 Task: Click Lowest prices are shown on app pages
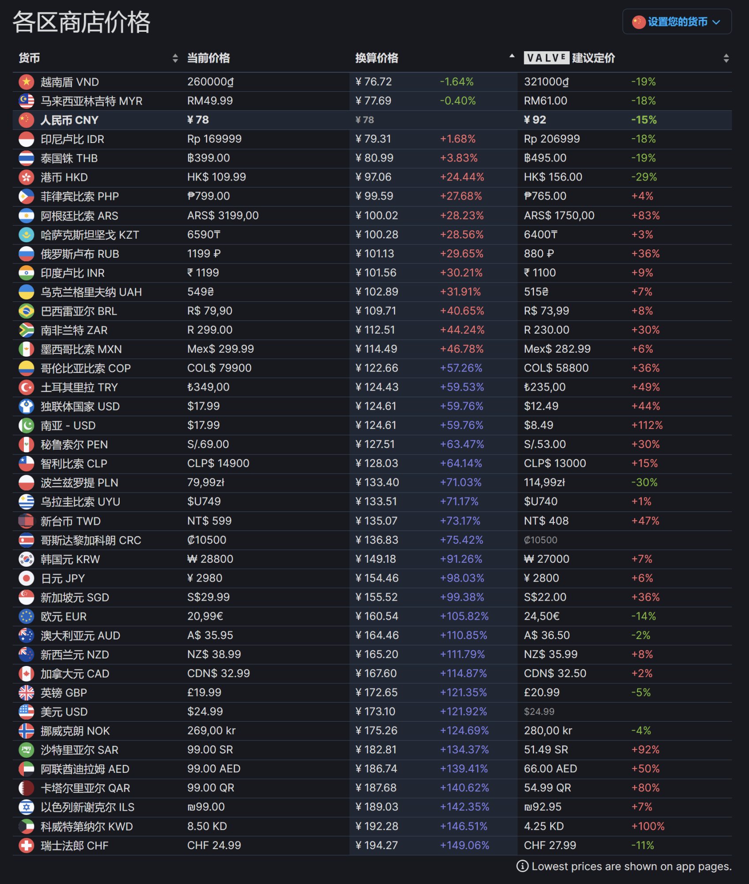point(632,866)
